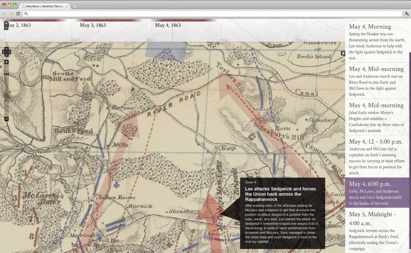Click the May 4, 1863 timeline label
Screen dimensions: 411x253
coord(168,25)
